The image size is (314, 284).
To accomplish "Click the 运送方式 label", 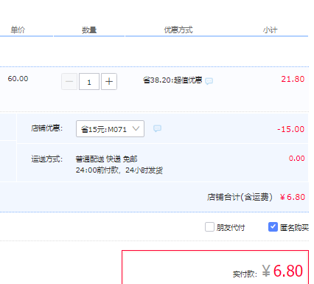I will [x=47, y=159].
